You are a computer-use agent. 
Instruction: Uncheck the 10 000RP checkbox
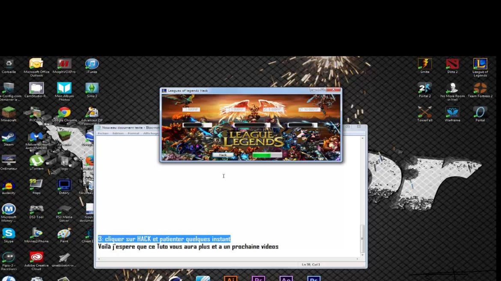(301, 110)
